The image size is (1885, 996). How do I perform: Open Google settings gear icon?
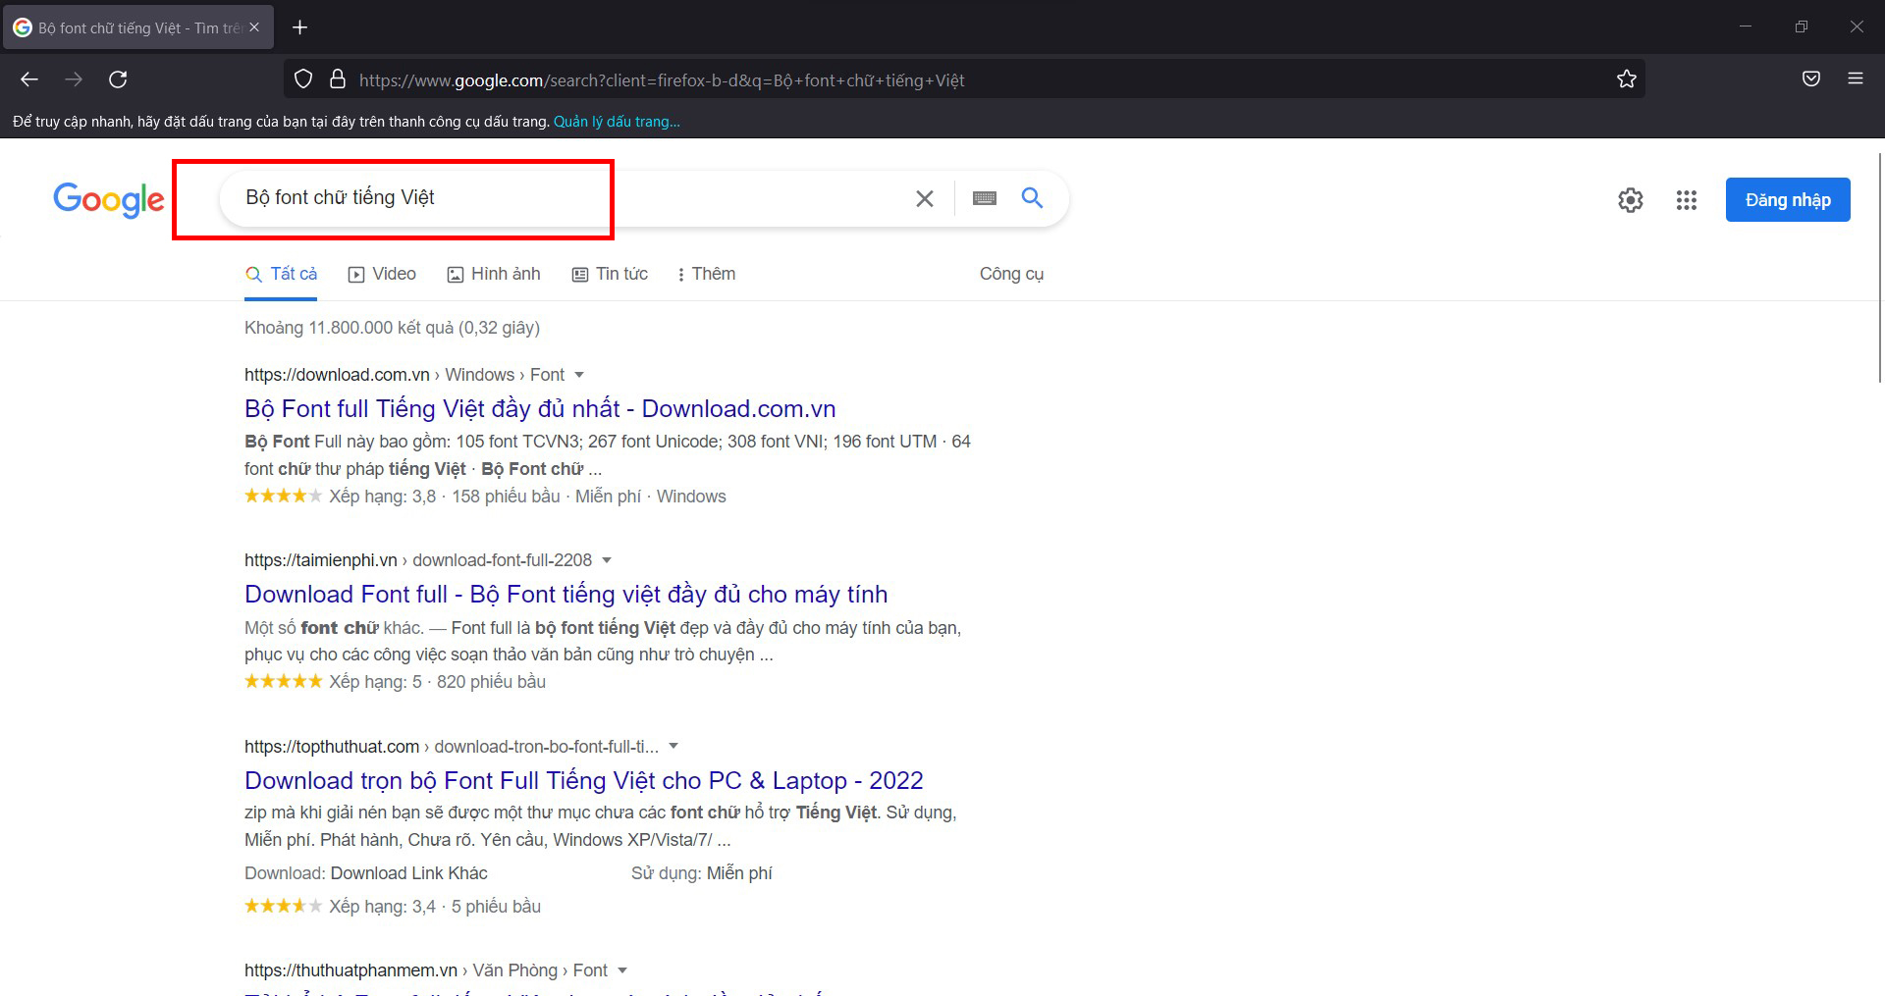point(1631,200)
